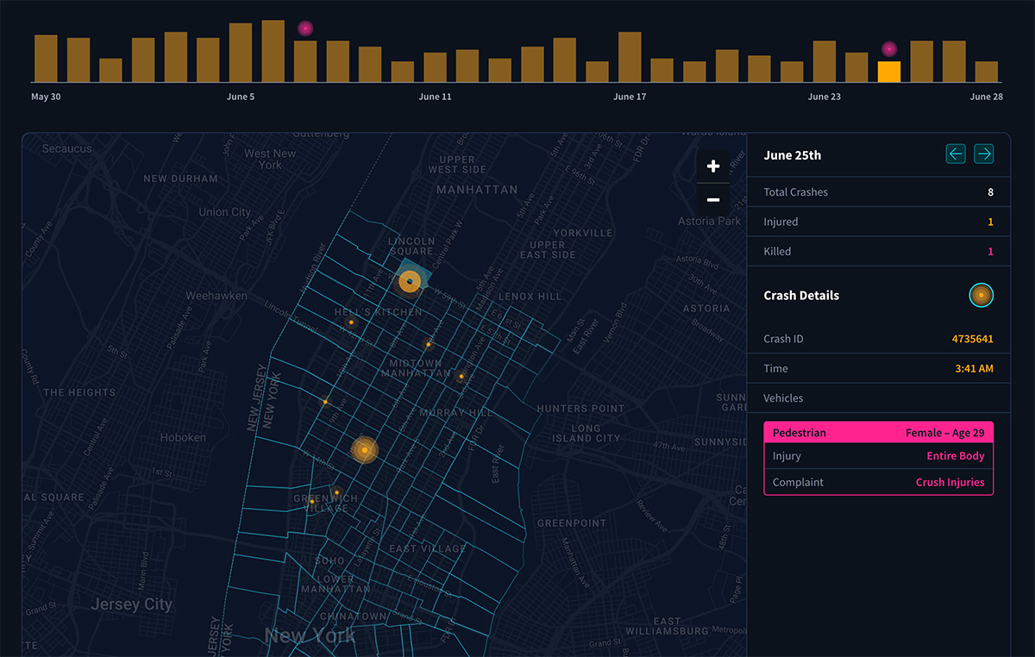
Task: Click the Pedestrian card header
Action: (x=878, y=433)
